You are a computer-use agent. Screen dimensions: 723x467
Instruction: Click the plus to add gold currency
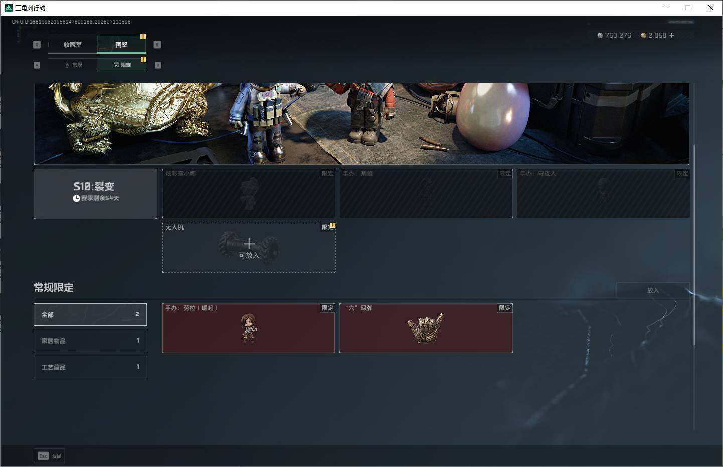672,35
